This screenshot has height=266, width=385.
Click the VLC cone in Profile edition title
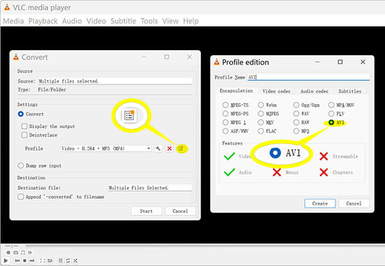tap(217, 62)
